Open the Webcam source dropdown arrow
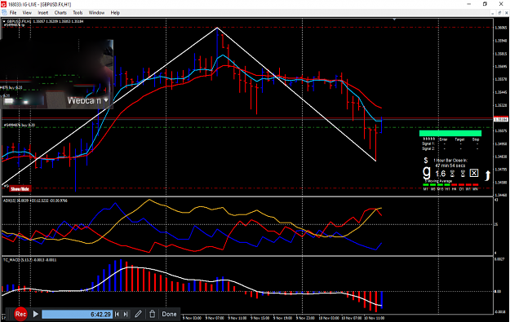The image size is (510, 322). click(106, 100)
